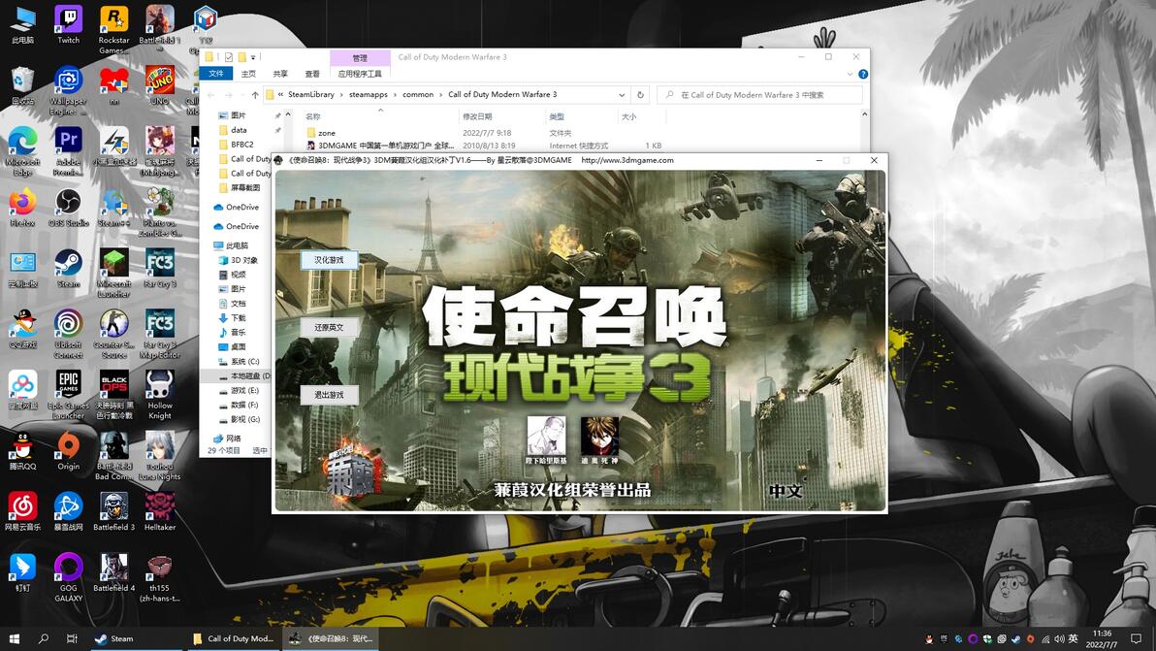Select the Battlefield 3 desktop shortcut
This screenshot has width=1156, height=651.
pos(114,511)
